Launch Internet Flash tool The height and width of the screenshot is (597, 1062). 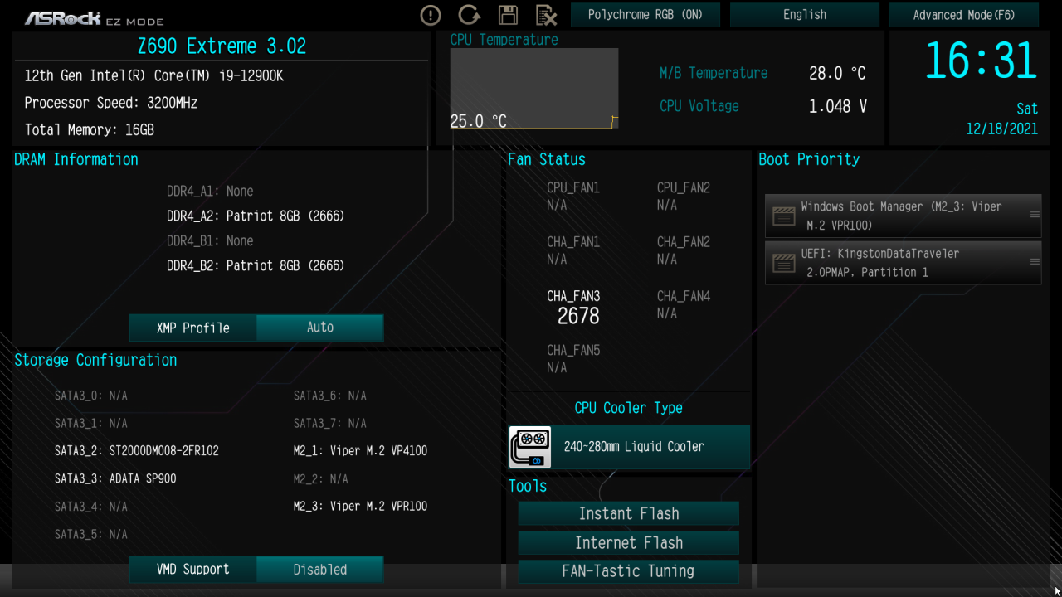coord(629,543)
